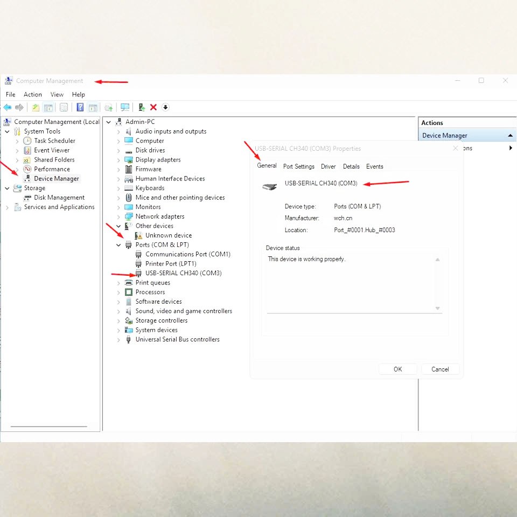The width and height of the screenshot is (517, 517).
Task: Collapse the Other devices category
Action: click(x=118, y=226)
